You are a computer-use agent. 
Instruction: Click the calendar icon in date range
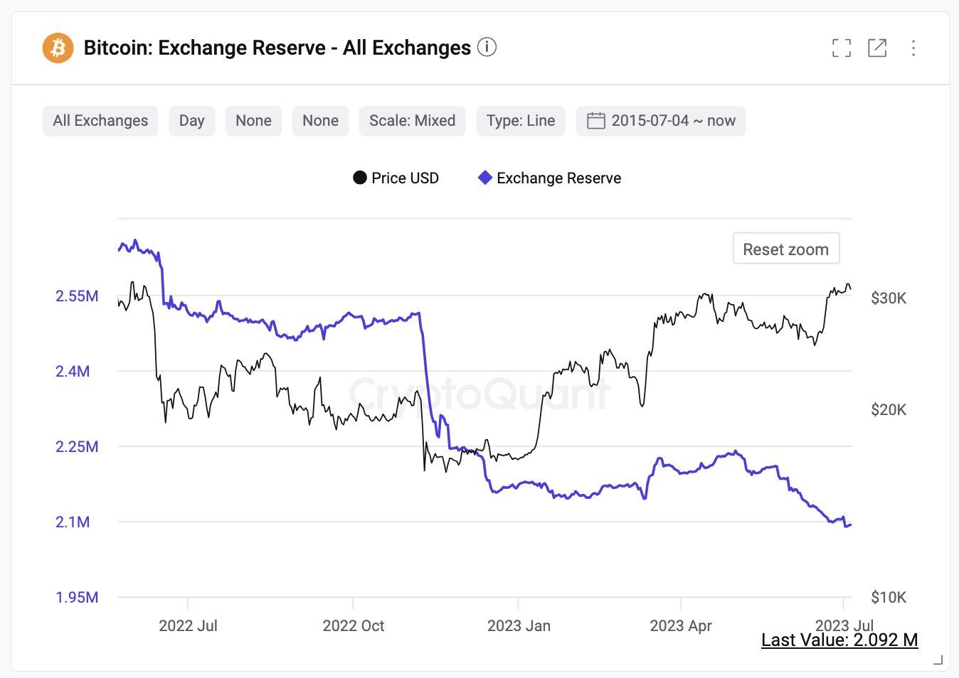pos(595,121)
